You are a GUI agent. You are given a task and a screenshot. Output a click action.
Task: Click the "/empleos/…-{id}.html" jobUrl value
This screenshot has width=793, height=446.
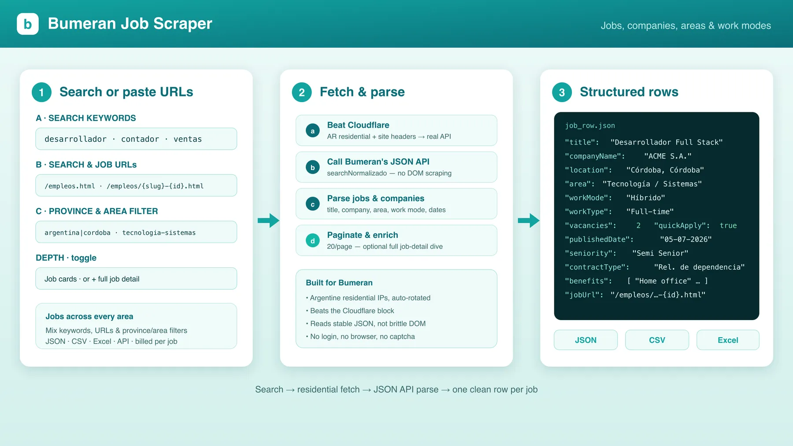[658, 295]
